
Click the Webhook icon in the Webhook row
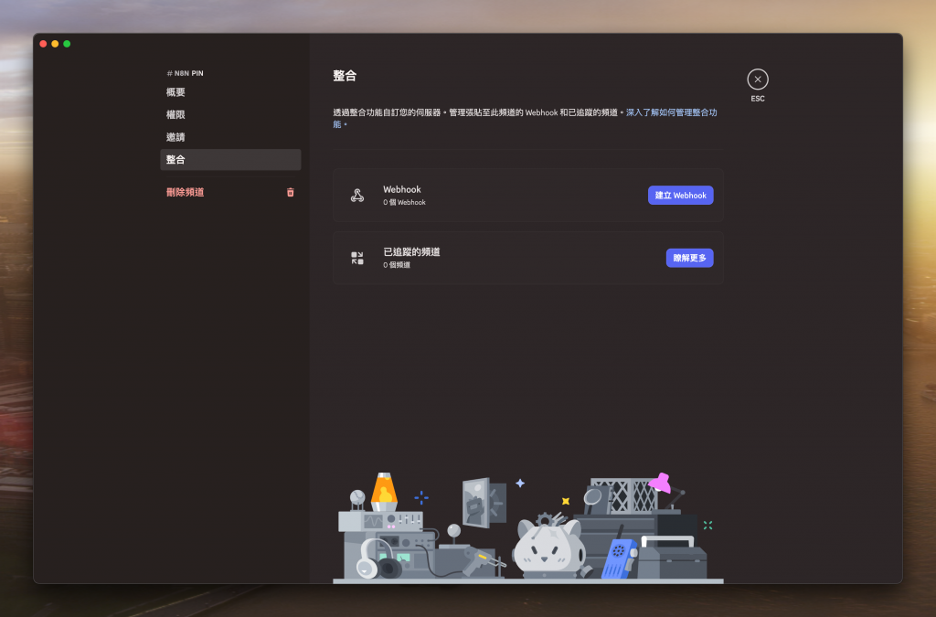[357, 195]
